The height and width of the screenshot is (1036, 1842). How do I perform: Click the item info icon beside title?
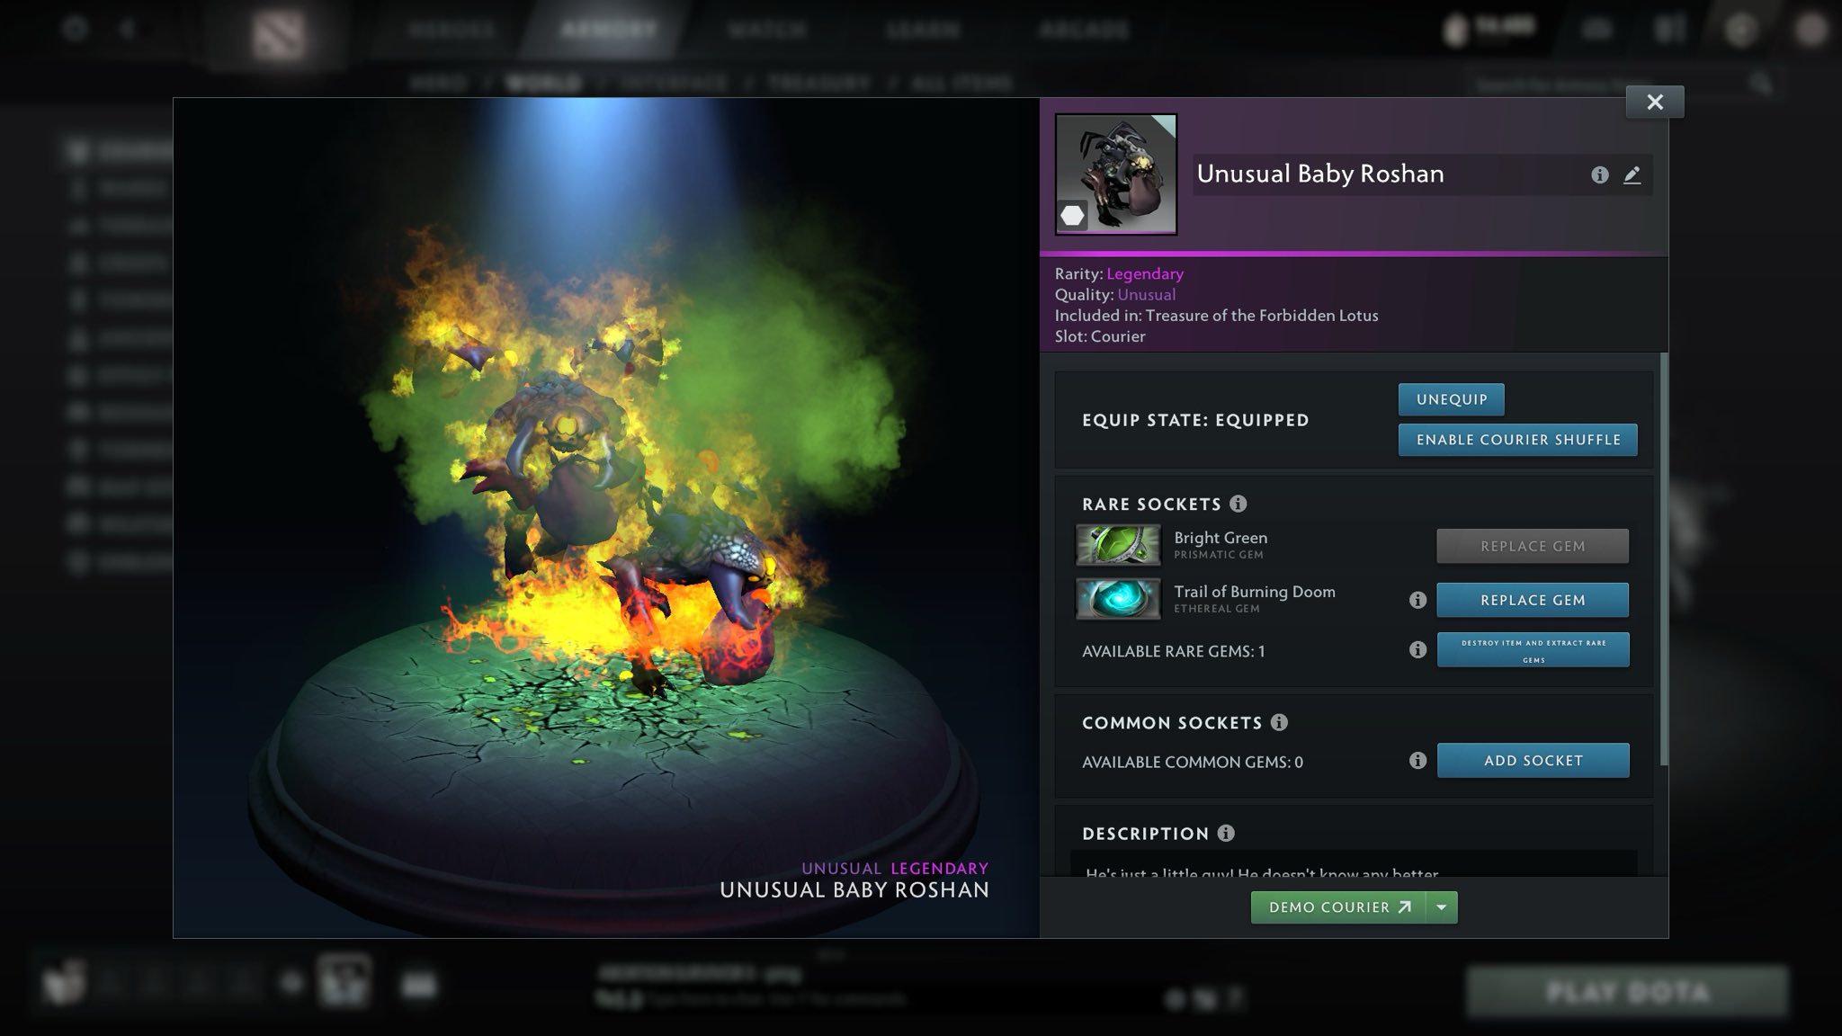click(1599, 174)
